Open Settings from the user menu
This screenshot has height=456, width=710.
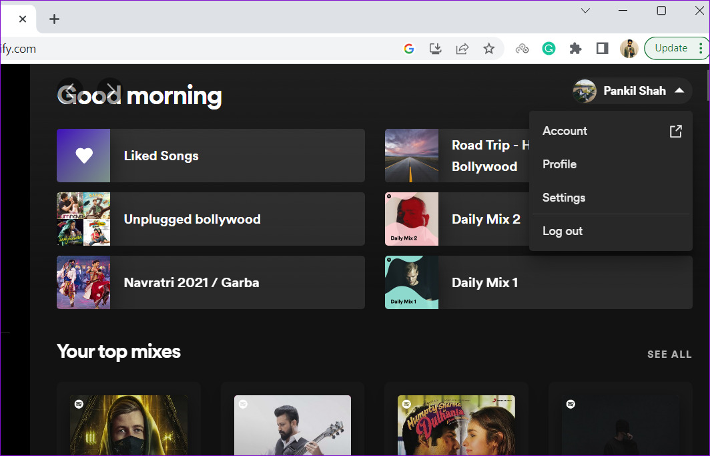(611, 198)
